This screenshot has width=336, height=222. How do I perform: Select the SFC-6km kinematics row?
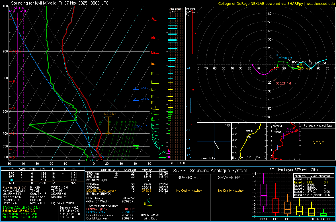pyautogui.click(x=127, y=184)
